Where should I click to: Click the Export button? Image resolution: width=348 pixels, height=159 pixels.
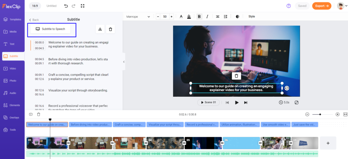tap(321, 6)
